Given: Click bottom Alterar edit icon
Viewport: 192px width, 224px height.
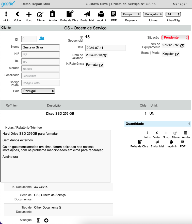Looking at the screenshot, I should 175,133.
